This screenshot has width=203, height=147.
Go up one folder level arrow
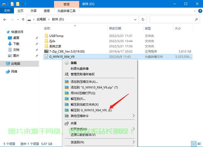pyautogui.click(x=23, y=20)
